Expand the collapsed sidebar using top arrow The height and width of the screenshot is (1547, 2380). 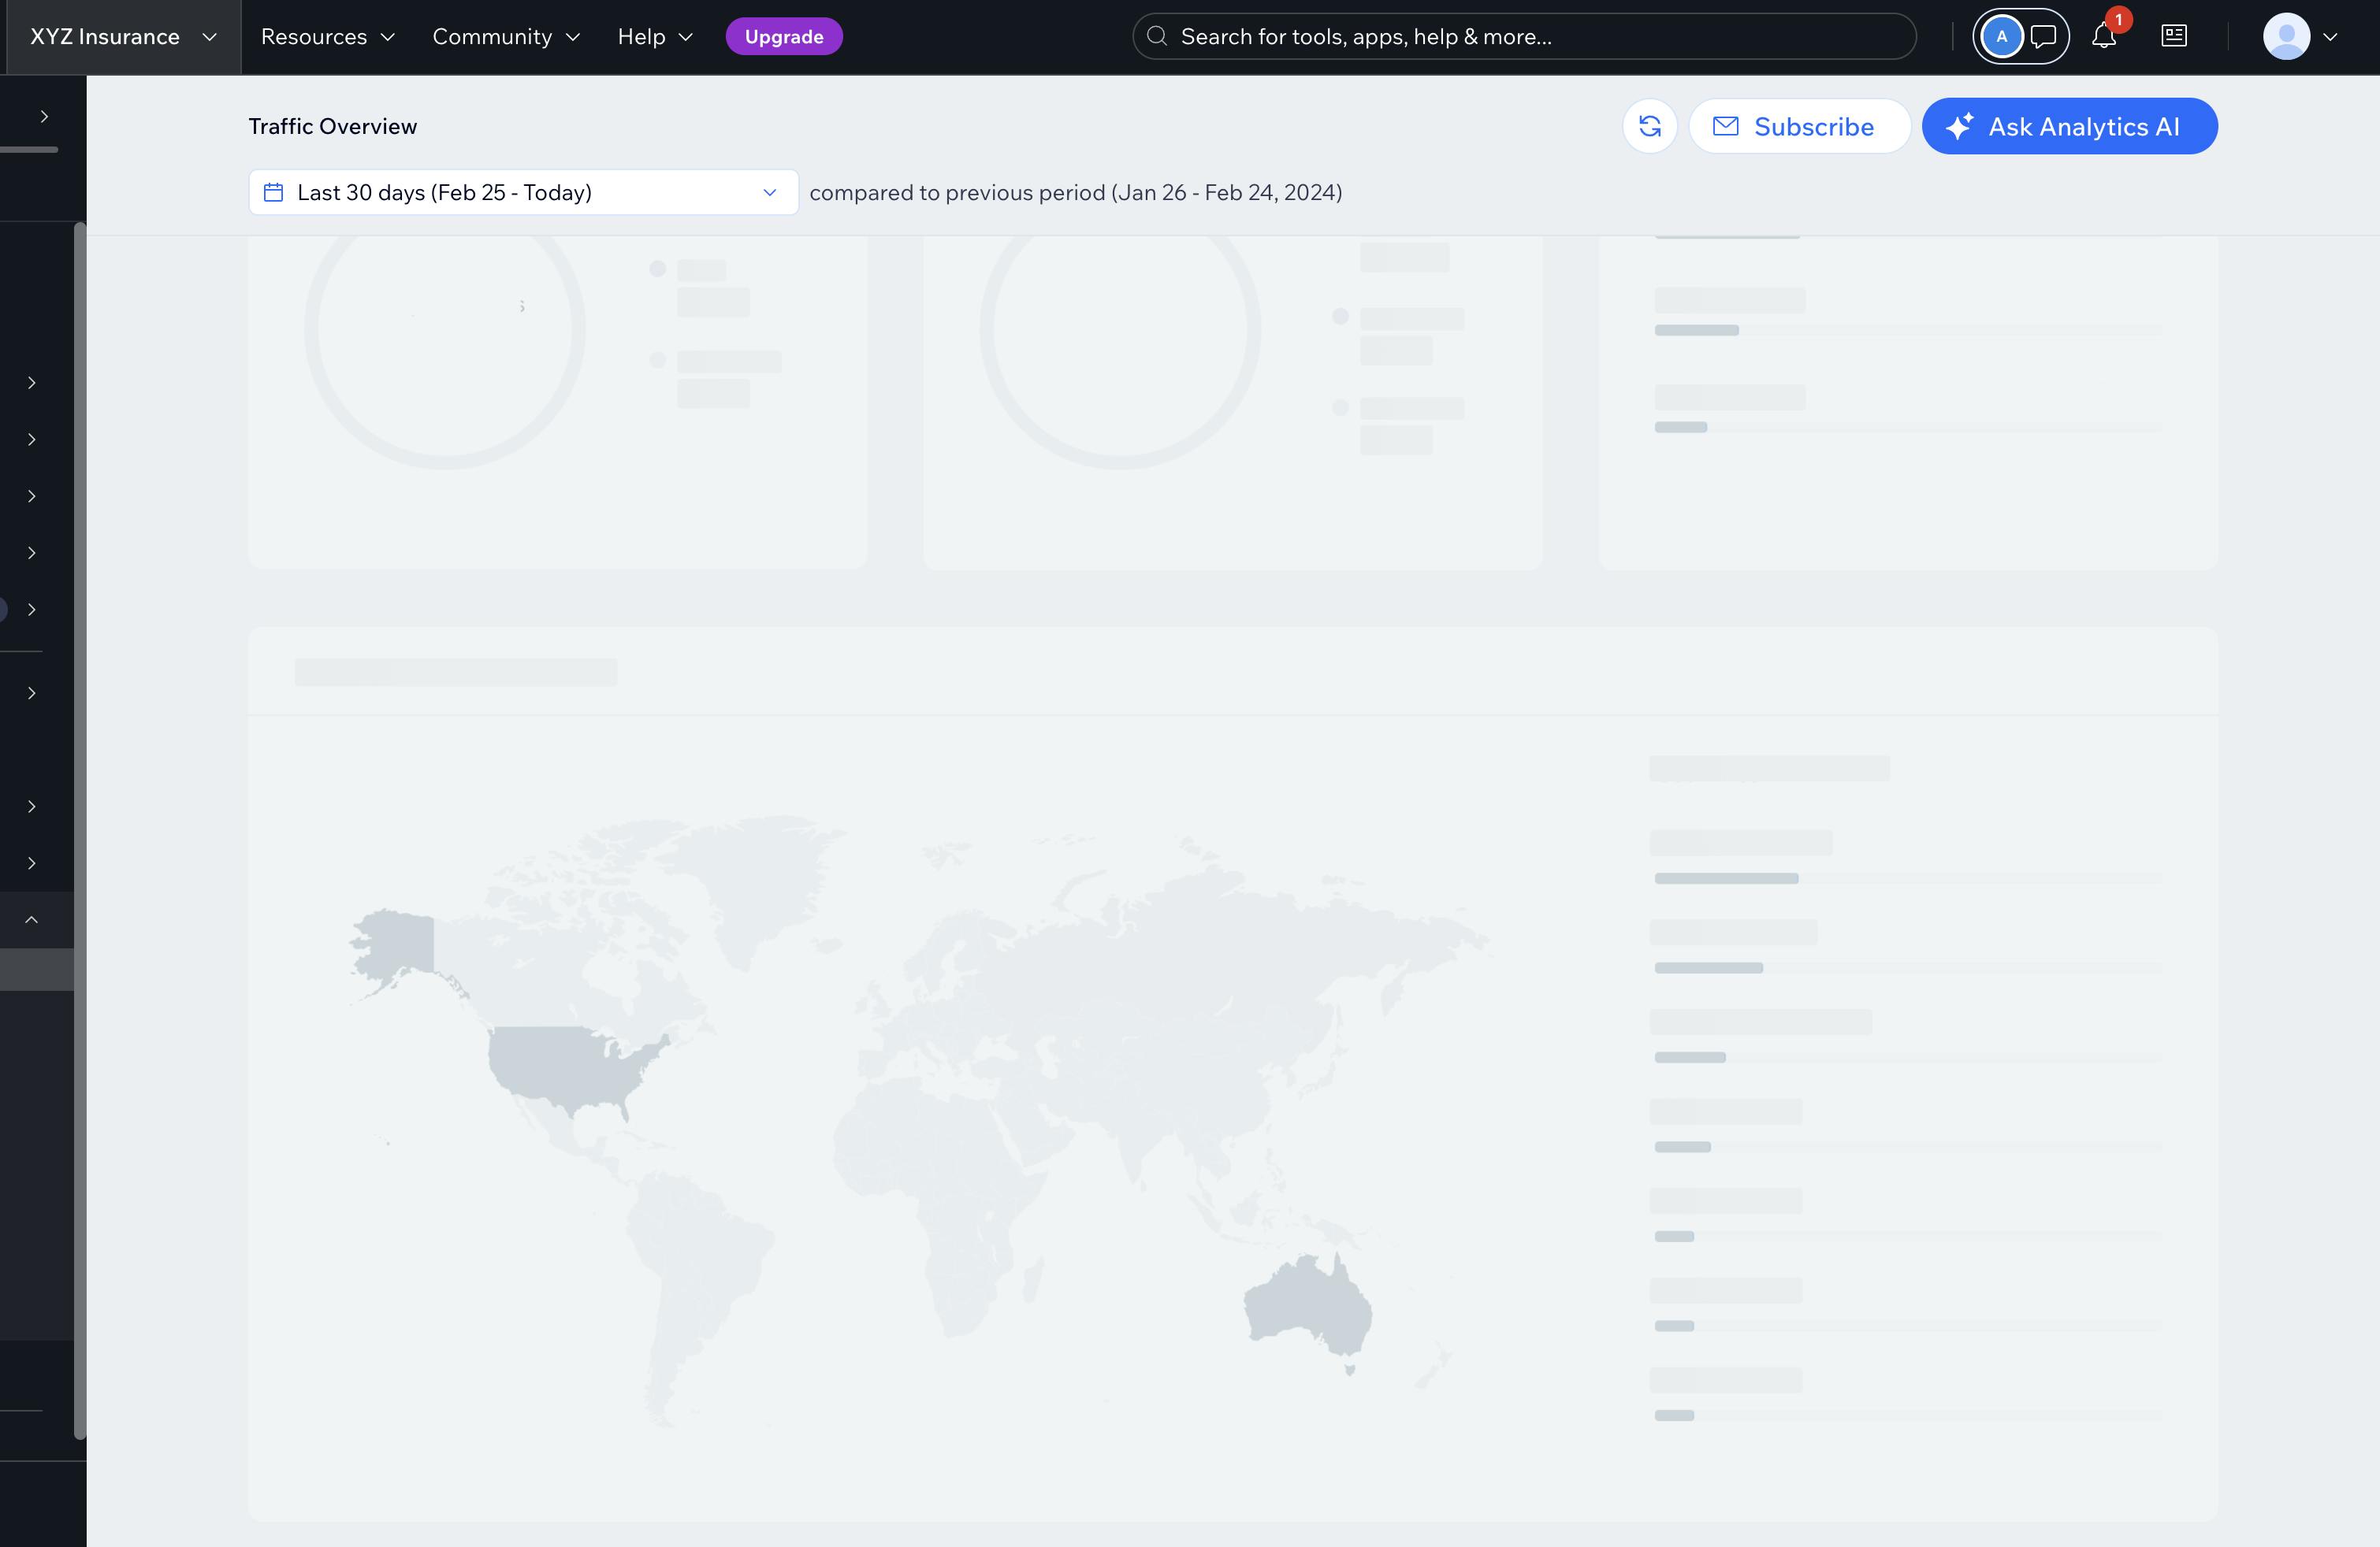pos(44,117)
